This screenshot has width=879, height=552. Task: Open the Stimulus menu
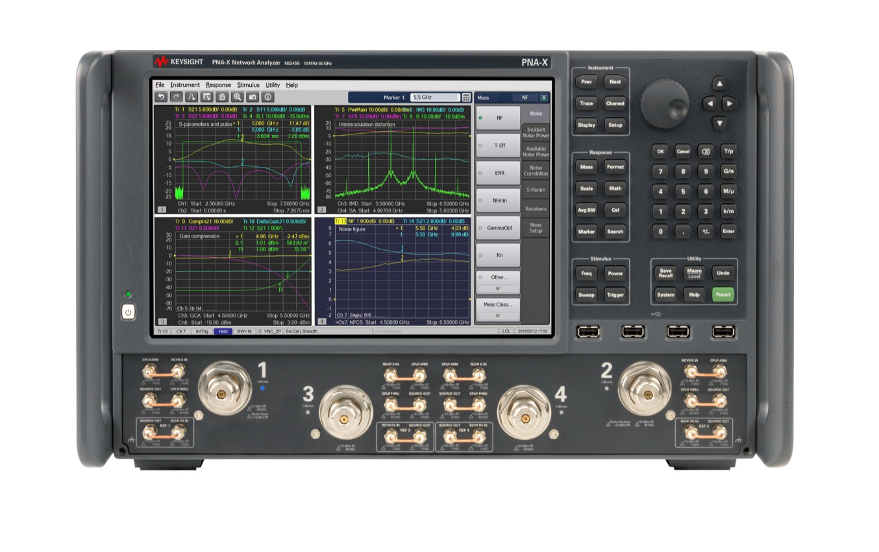point(247,85)
